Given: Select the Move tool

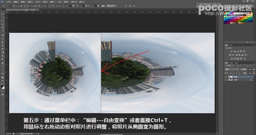Looking at the screenshot, I should click(2, 14).
